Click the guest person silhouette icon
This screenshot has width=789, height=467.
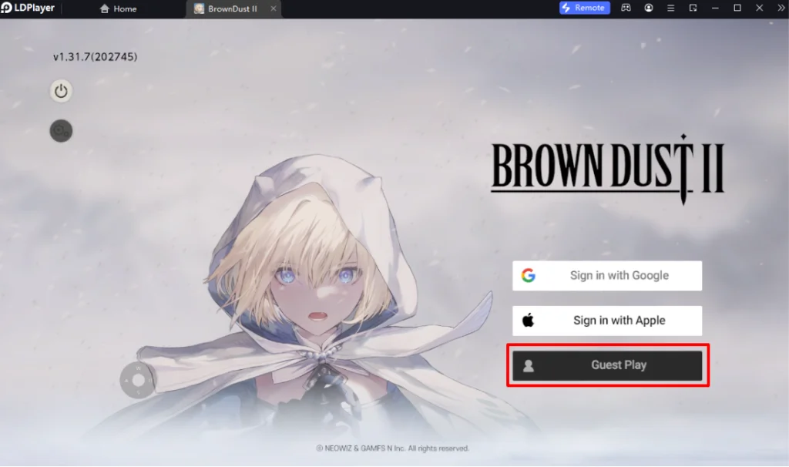click(529, 365)
